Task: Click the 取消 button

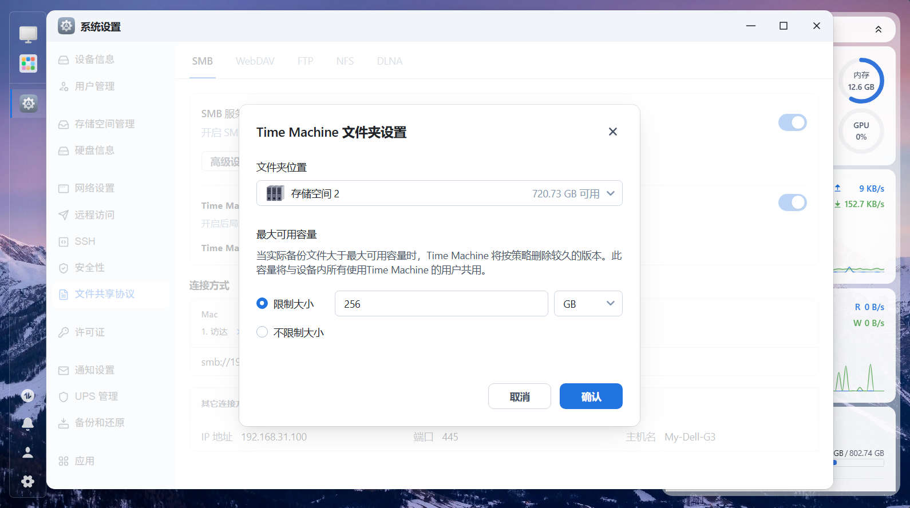Action: pos(519,396)
